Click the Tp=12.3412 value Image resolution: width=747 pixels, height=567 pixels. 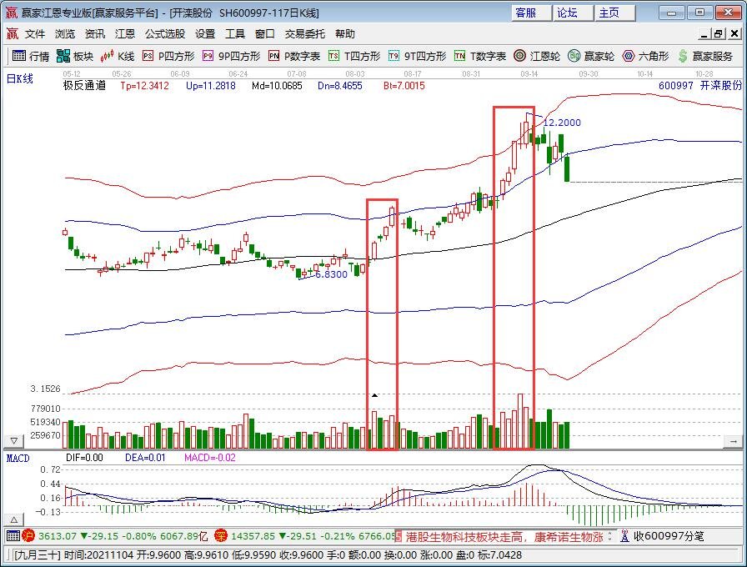(x=144, y=86)
